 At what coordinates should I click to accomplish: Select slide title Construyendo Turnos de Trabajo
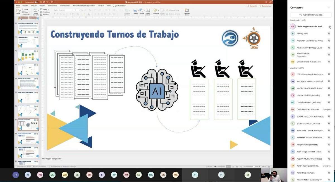tap(114, 34)
